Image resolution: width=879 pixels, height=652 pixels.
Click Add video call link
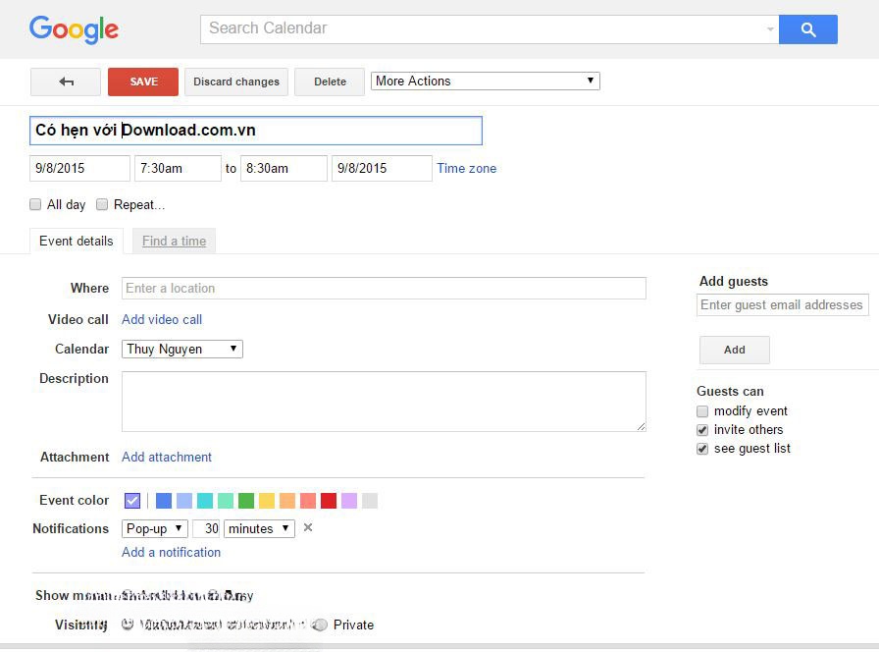(162, 319)
